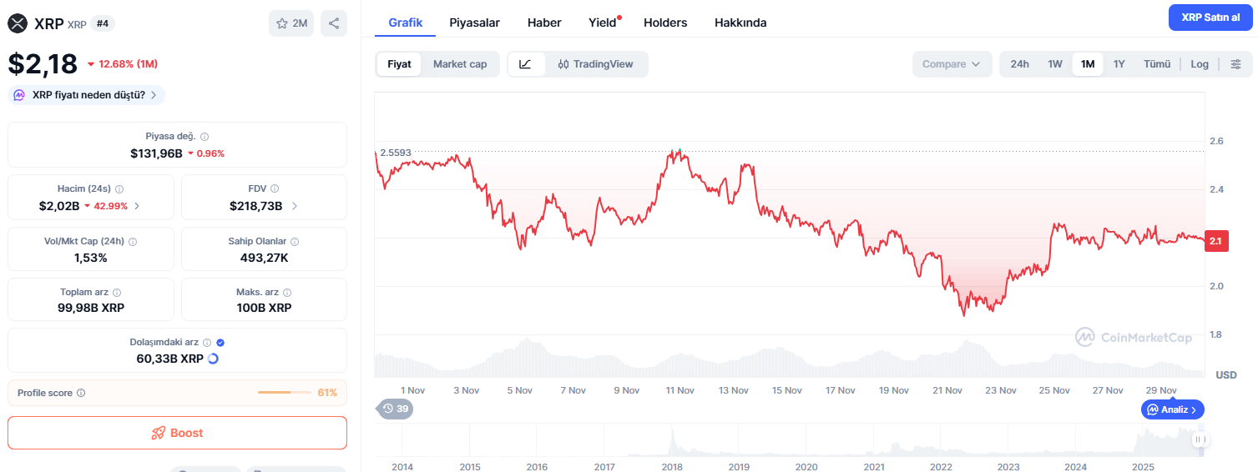Open the Analiz button under chart
1258x472 pixels.
(x=1173, y=409)
